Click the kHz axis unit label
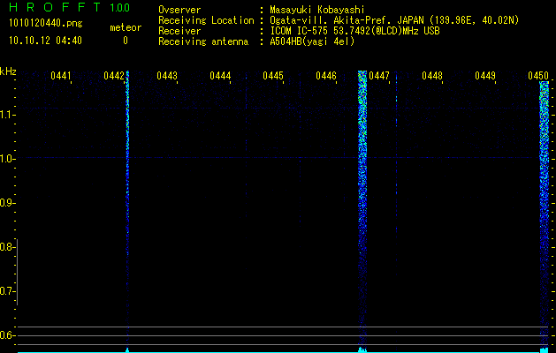The image size is (556, 353). coord(8,71)
